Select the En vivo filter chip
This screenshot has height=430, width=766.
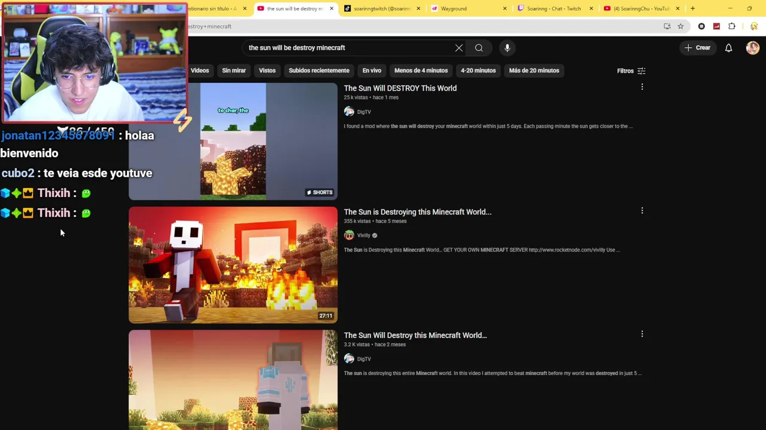coord(372,70)
